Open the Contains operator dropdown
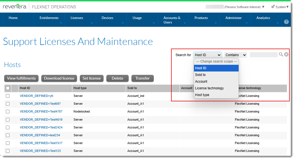This screenshot has width=295, height=160. [236, 55]
